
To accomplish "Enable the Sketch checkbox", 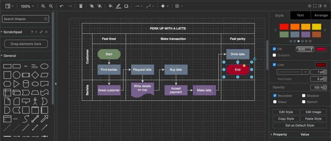I will (304, 102).
